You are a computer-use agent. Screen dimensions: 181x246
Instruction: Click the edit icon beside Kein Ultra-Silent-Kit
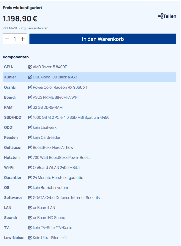click(x=30, y=238)
